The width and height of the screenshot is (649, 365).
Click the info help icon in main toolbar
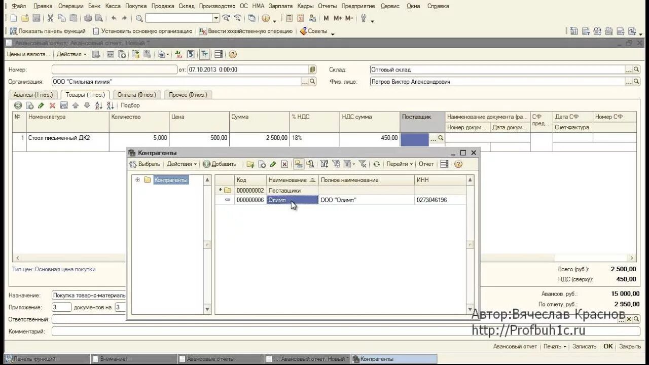click(x=265, y=18)
